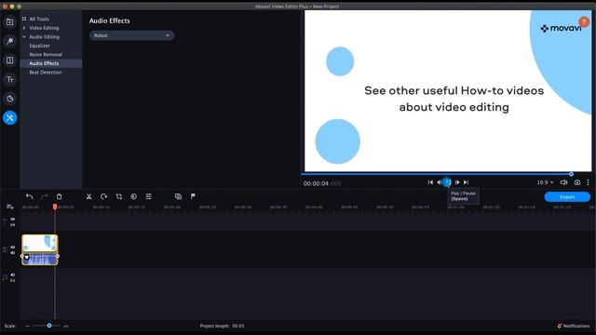Open the Transitions tab in sidebar

coord(10,60)
